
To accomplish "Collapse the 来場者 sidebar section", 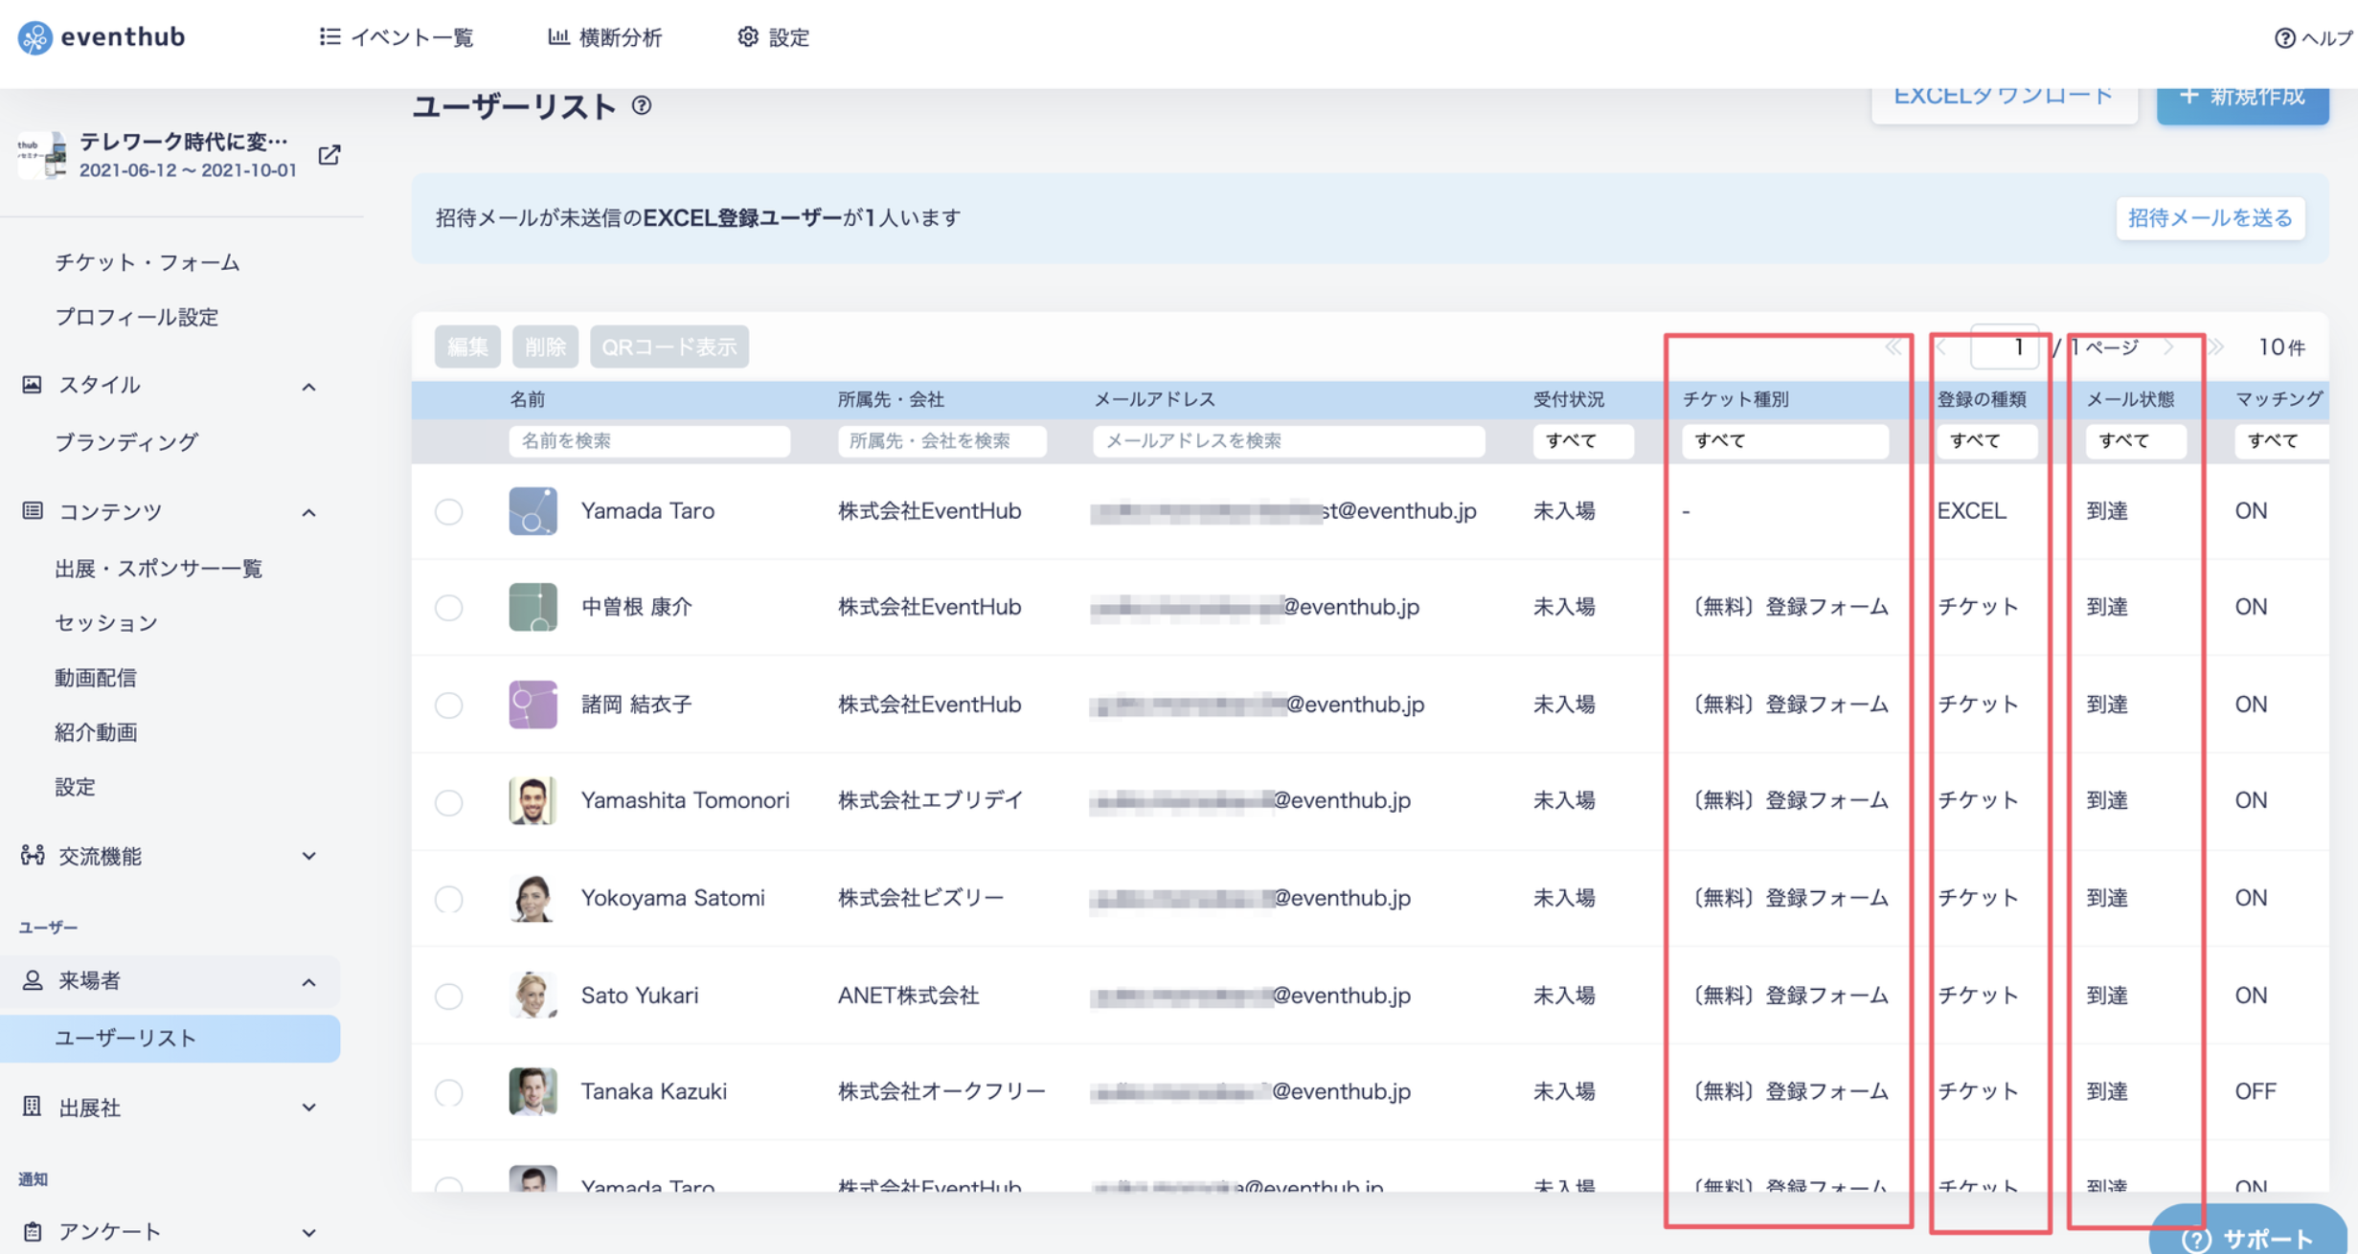I will [308, 982].
